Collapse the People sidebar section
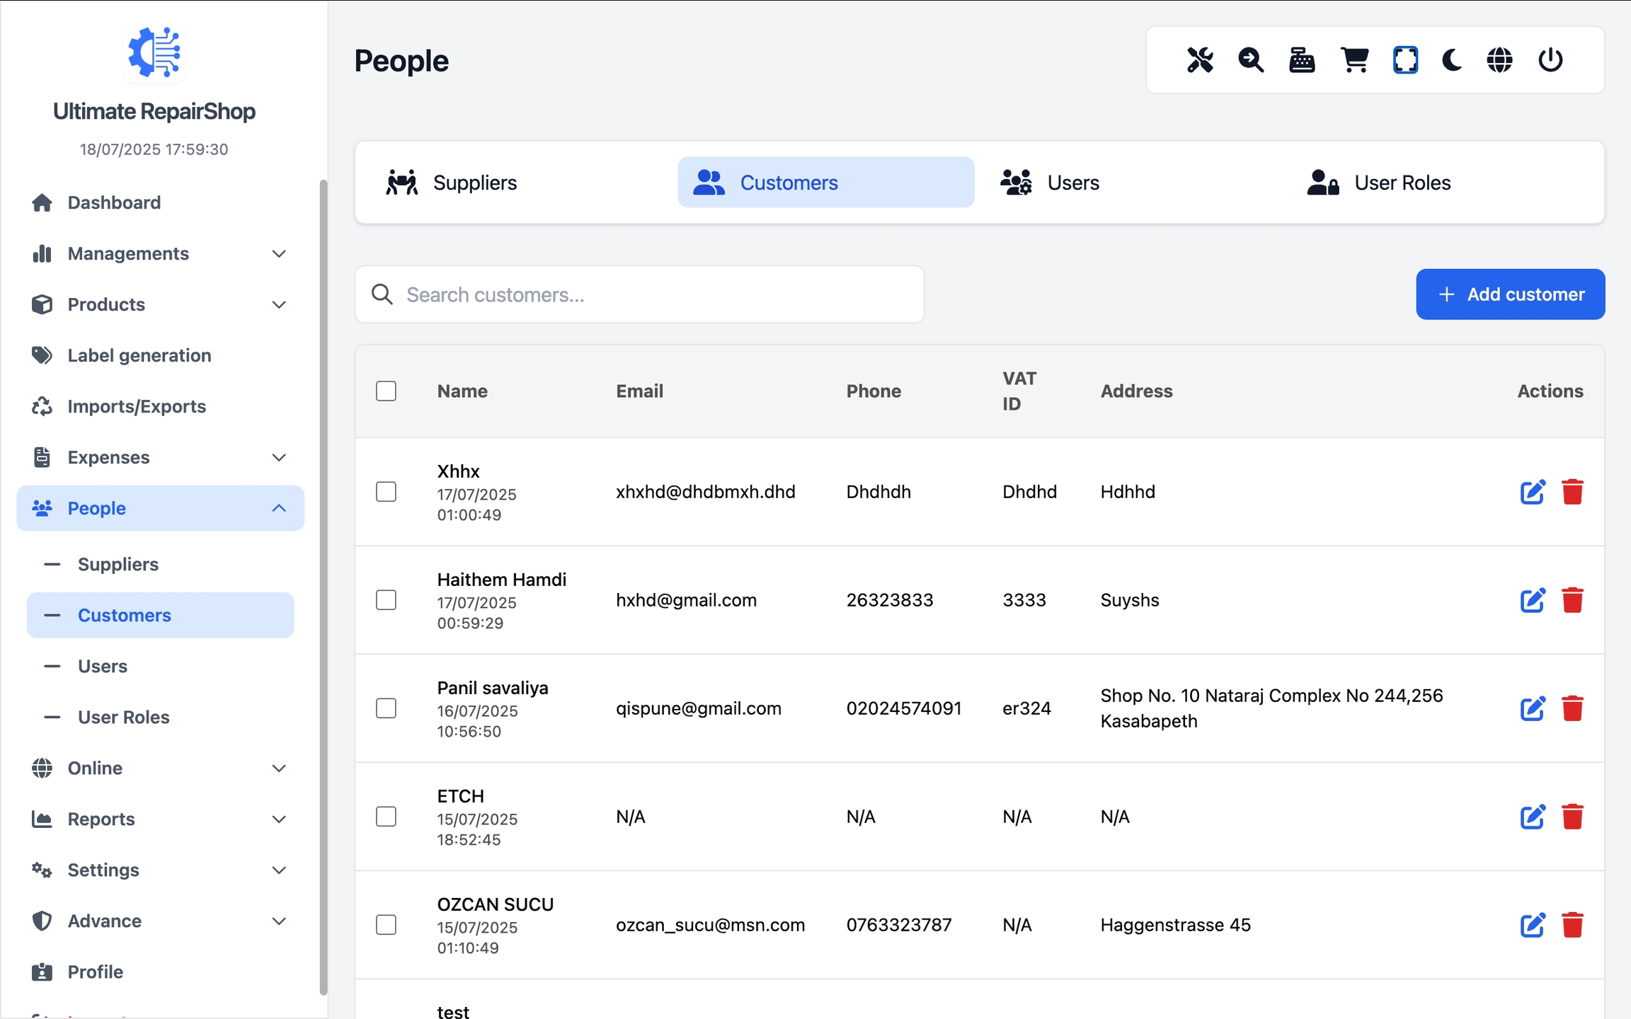The image size is (1631, 1019). [x=160, y=508]
